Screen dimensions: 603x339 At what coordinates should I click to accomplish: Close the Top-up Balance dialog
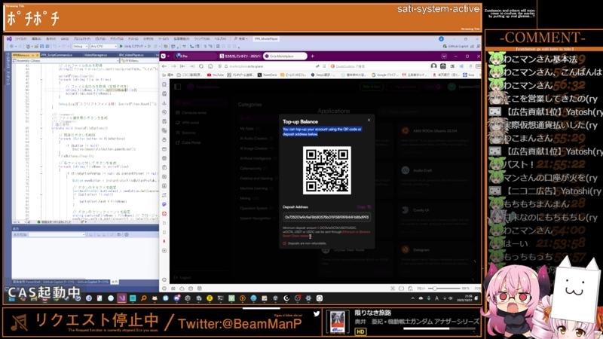[369, 120]
